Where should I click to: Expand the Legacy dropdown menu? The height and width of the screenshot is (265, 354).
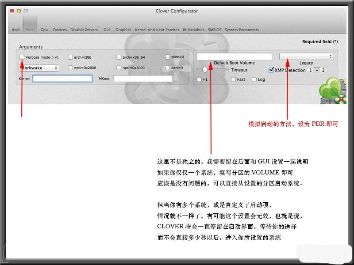(306, 57)
